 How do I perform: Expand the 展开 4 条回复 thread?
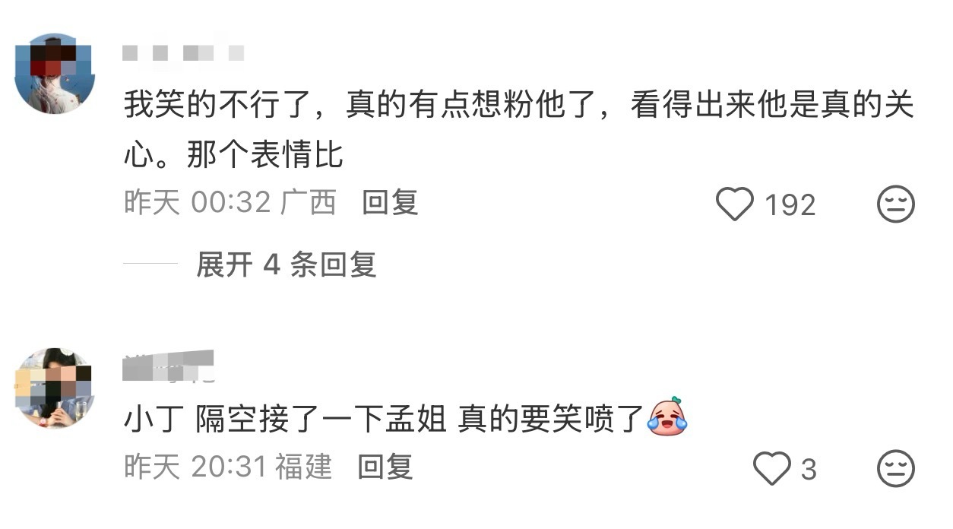[287, 264]
